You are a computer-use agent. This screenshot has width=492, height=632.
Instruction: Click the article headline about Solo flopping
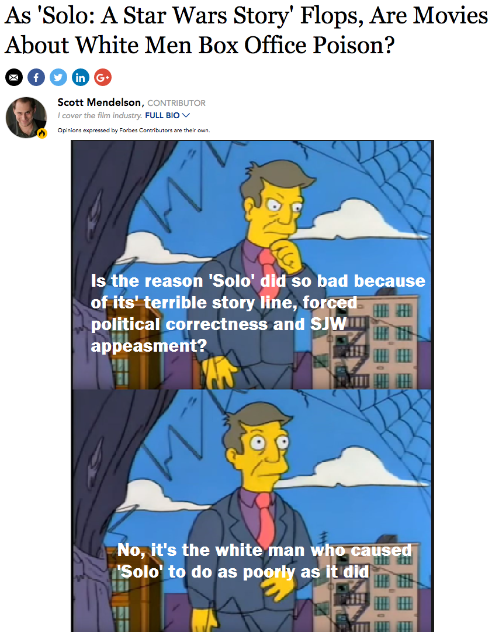246,30
